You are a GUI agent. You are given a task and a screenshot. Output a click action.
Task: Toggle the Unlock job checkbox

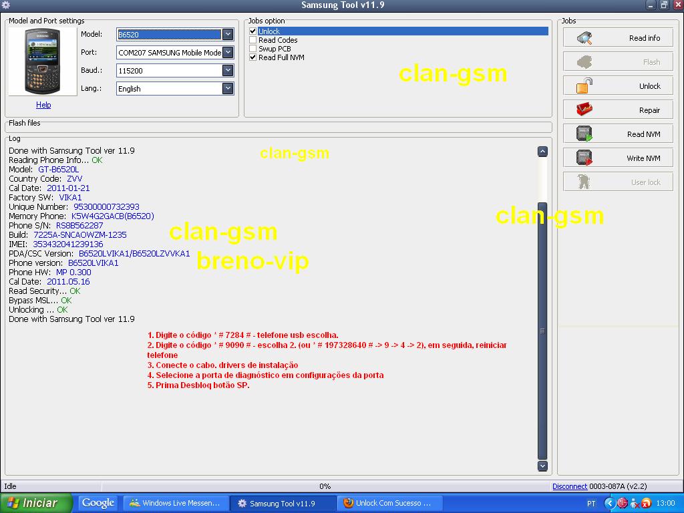click(252, 31)
